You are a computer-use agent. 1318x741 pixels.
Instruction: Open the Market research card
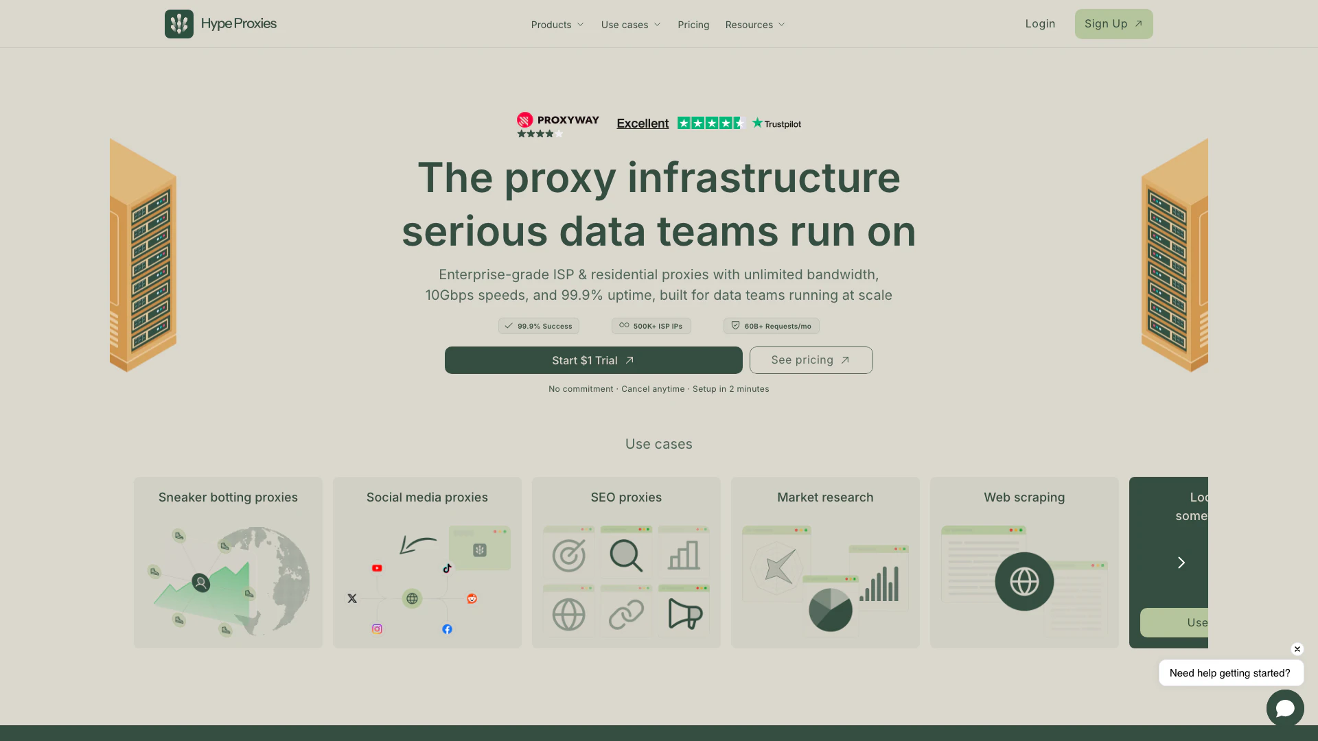coord(825,563)
